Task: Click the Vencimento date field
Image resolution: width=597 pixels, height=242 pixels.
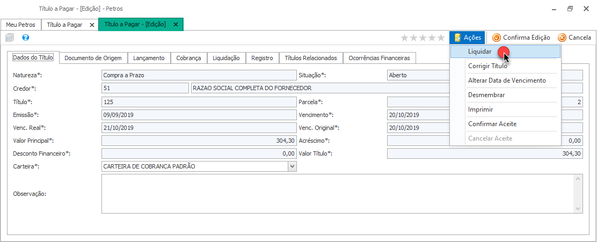Action: click(x=485, y=115)
